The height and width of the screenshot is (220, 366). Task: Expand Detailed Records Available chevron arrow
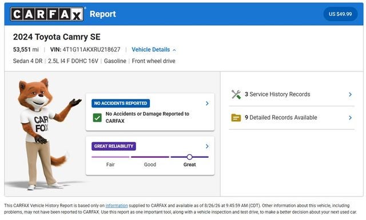[350, 118]
